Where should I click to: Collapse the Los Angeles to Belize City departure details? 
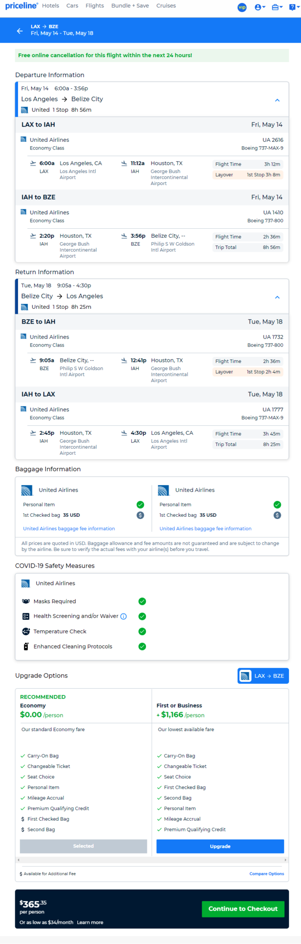click(x=277, y=100)
